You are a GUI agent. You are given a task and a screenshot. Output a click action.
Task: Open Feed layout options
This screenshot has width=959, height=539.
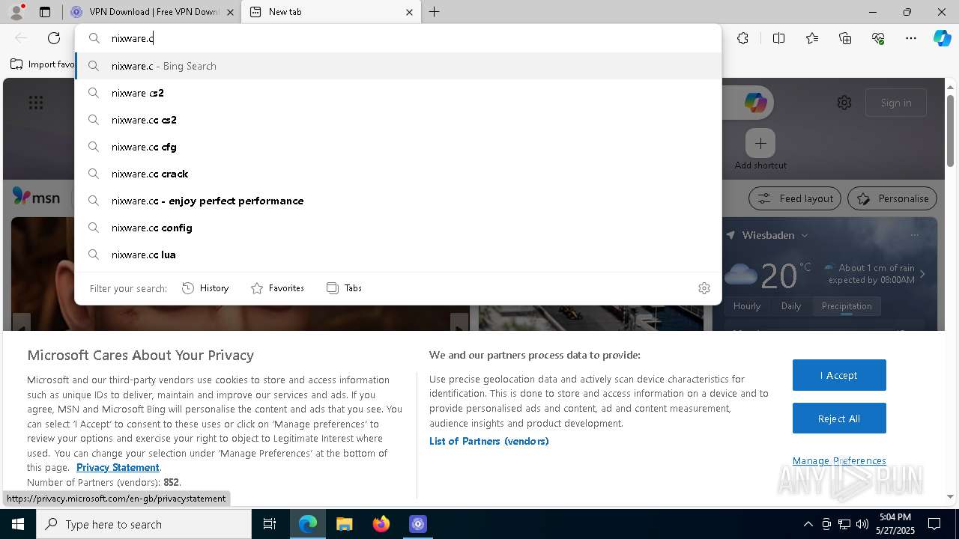795,198
